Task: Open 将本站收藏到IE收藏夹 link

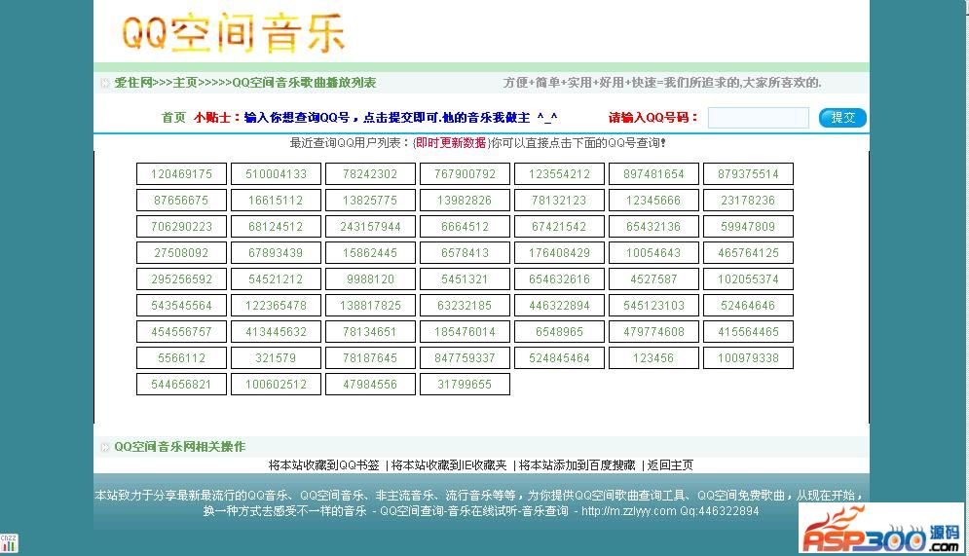Action: [x=449, y=465]
